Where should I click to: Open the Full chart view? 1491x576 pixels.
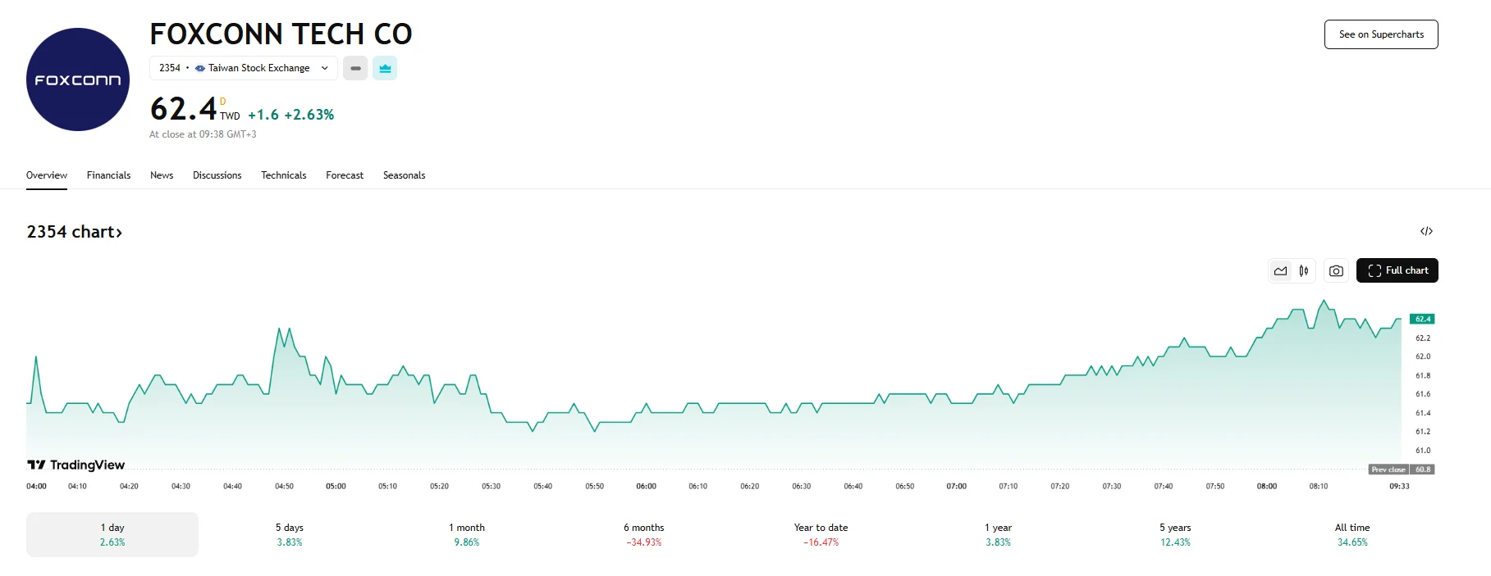pyautogui.click(x=1397, y=270)
